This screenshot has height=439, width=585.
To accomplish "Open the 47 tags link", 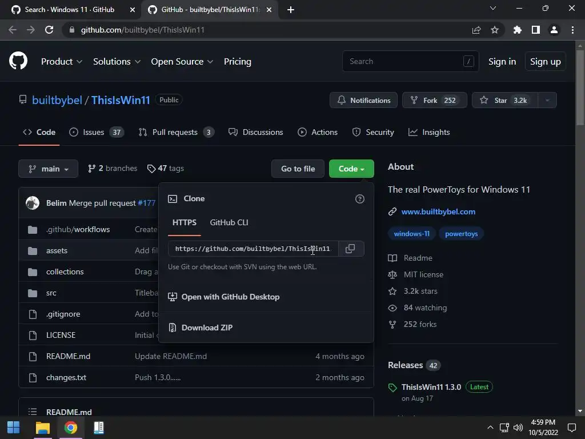I will [166, 169].
